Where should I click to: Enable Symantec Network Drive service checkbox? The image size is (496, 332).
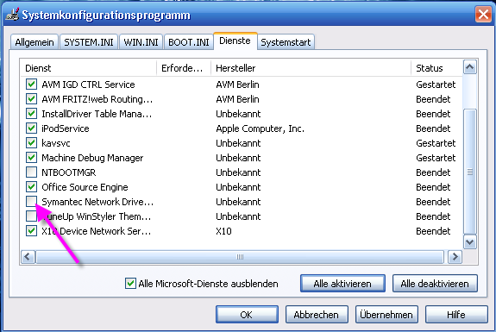click(x=31, y=202)
